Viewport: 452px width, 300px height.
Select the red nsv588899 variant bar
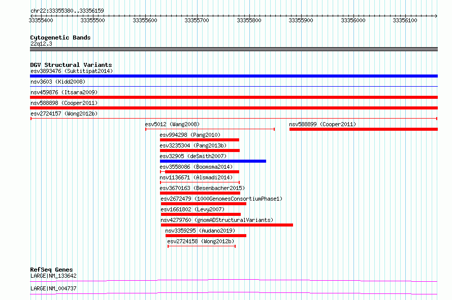point(364,129)
